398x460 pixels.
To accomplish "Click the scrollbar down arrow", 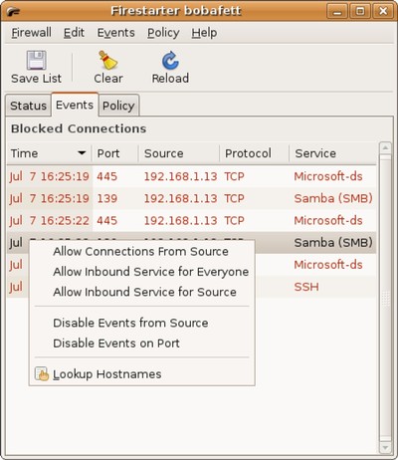I will pos(385,448).
